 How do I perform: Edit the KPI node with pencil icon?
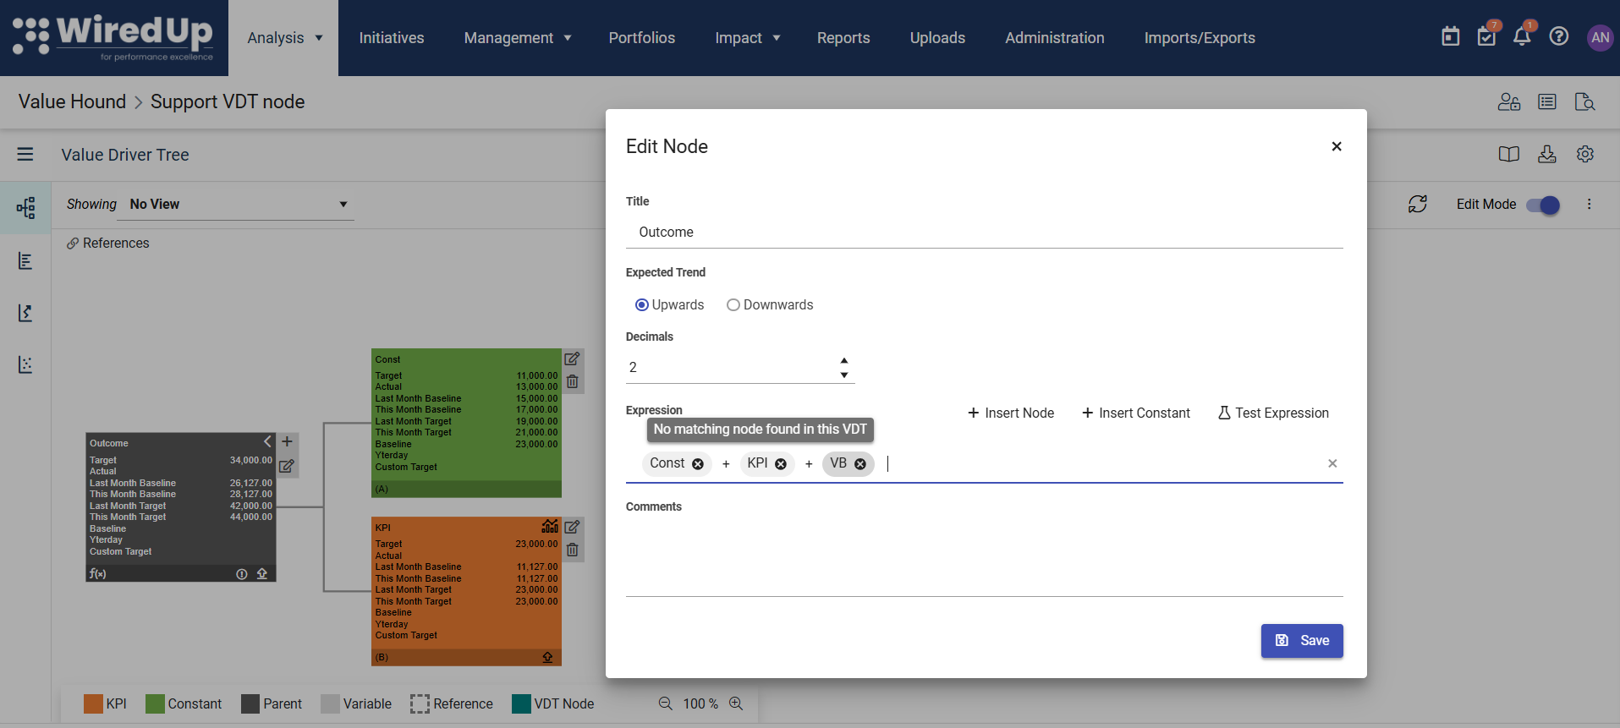[572, 527]
